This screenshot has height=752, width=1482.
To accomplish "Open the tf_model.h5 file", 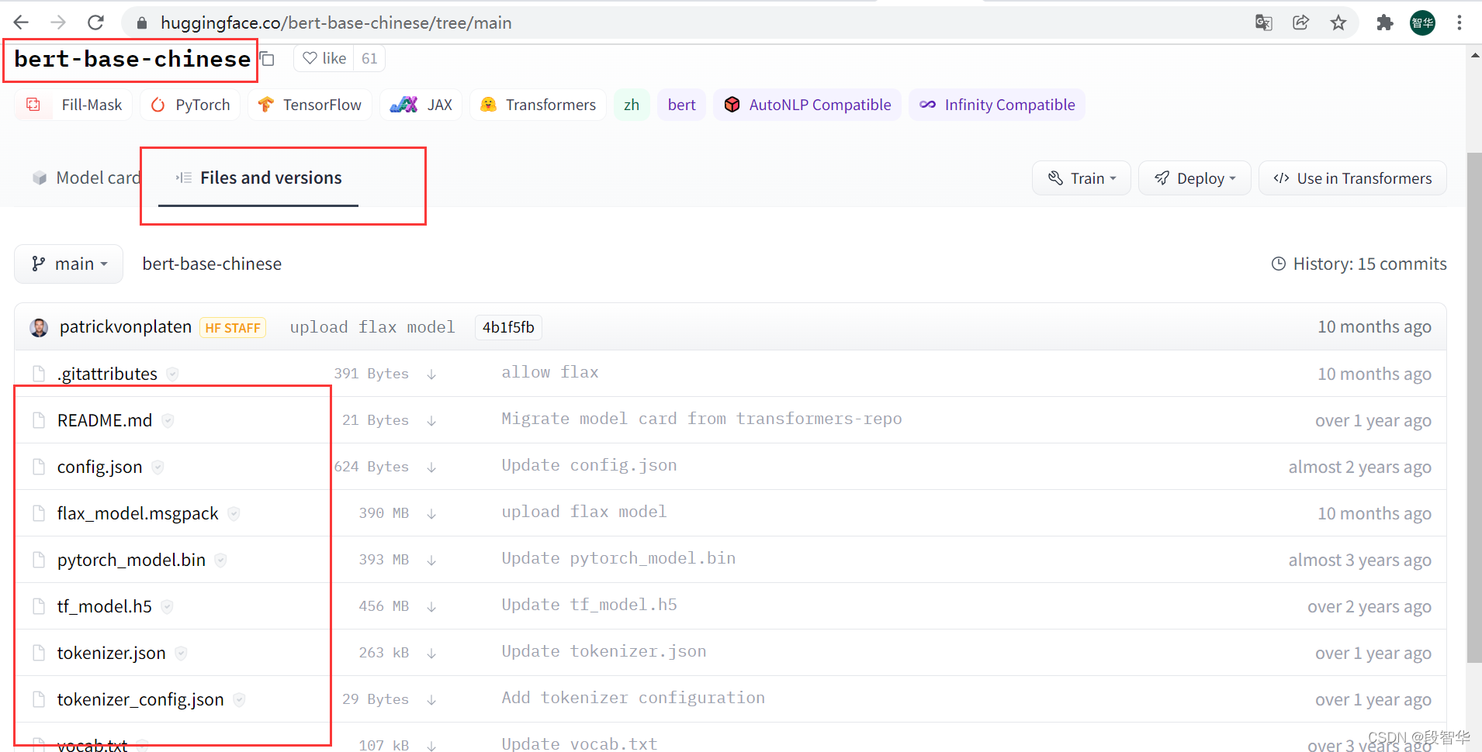I will coord(105,606).
